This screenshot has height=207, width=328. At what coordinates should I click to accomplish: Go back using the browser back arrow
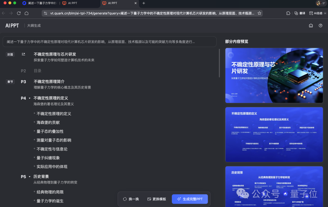[x=4, y=13]
